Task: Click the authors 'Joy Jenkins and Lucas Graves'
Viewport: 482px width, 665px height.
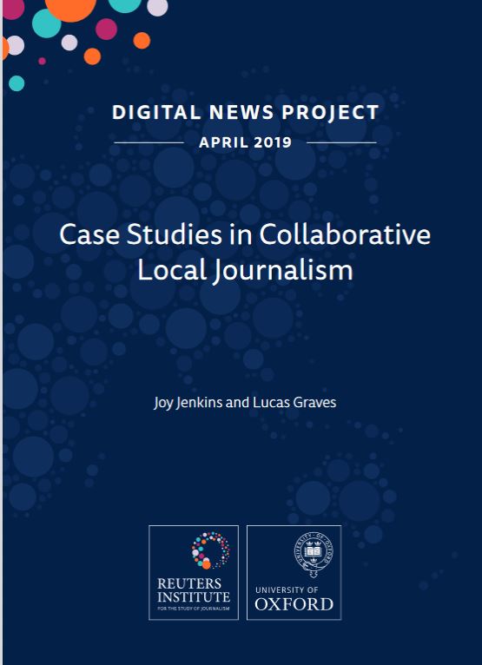Action: point(245,402)
